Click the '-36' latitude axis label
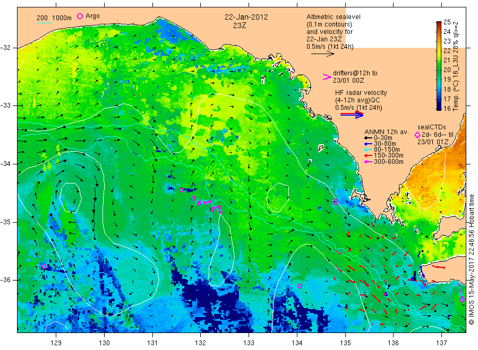The image size is (478, 350). click(x=5, y=279)
